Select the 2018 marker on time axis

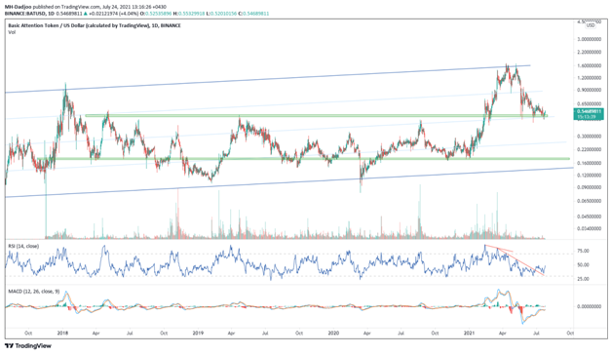[x=62, y=334]
